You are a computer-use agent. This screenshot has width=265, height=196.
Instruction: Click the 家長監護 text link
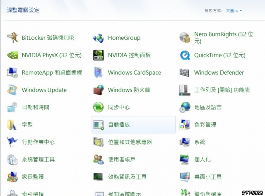pos(33,177)
